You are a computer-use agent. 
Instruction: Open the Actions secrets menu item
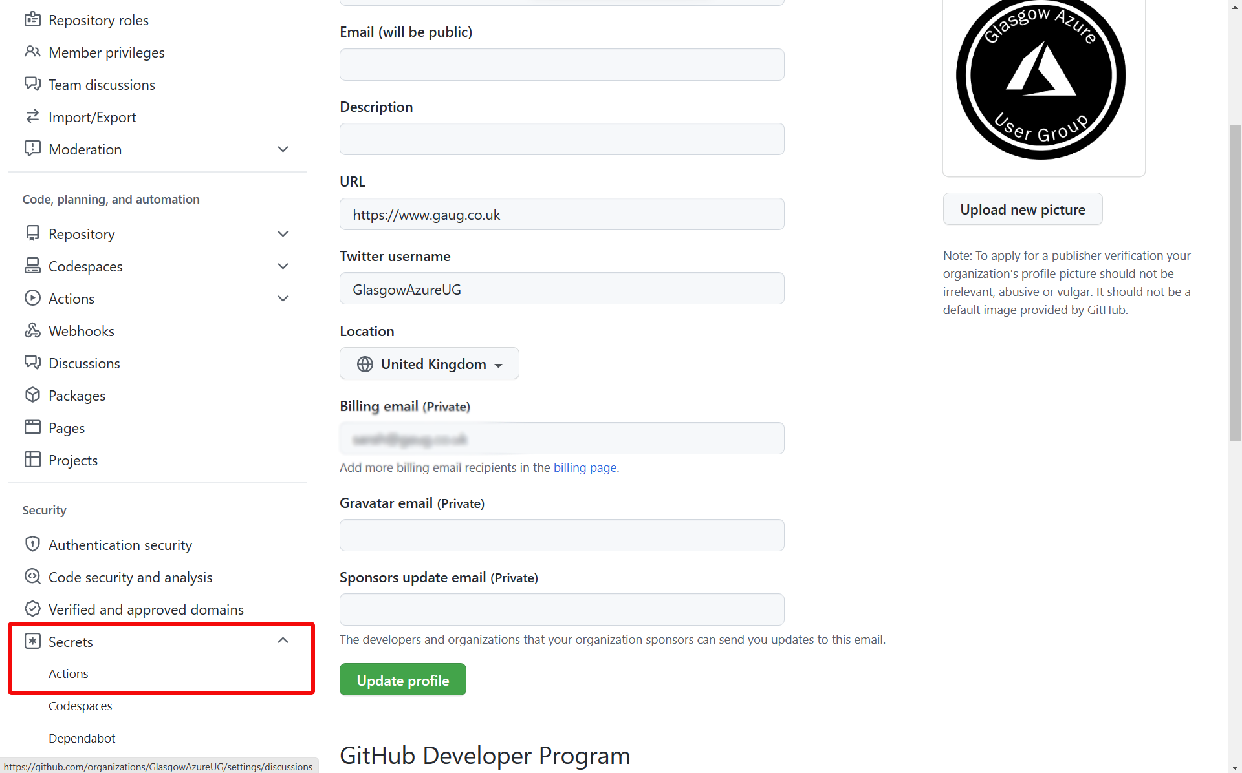[68, 672]
